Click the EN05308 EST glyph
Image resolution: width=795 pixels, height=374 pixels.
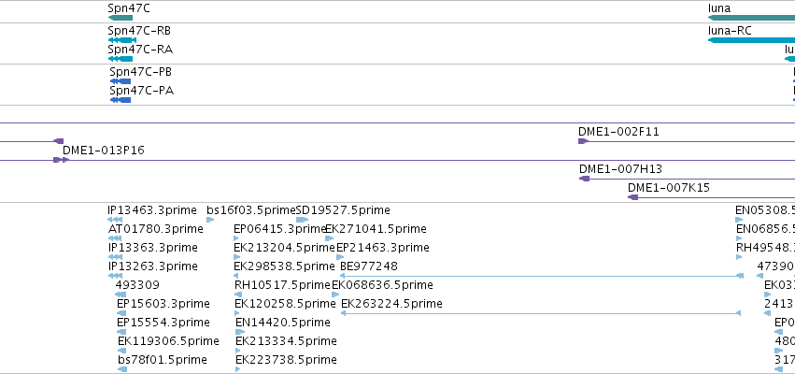pos(739,220)
